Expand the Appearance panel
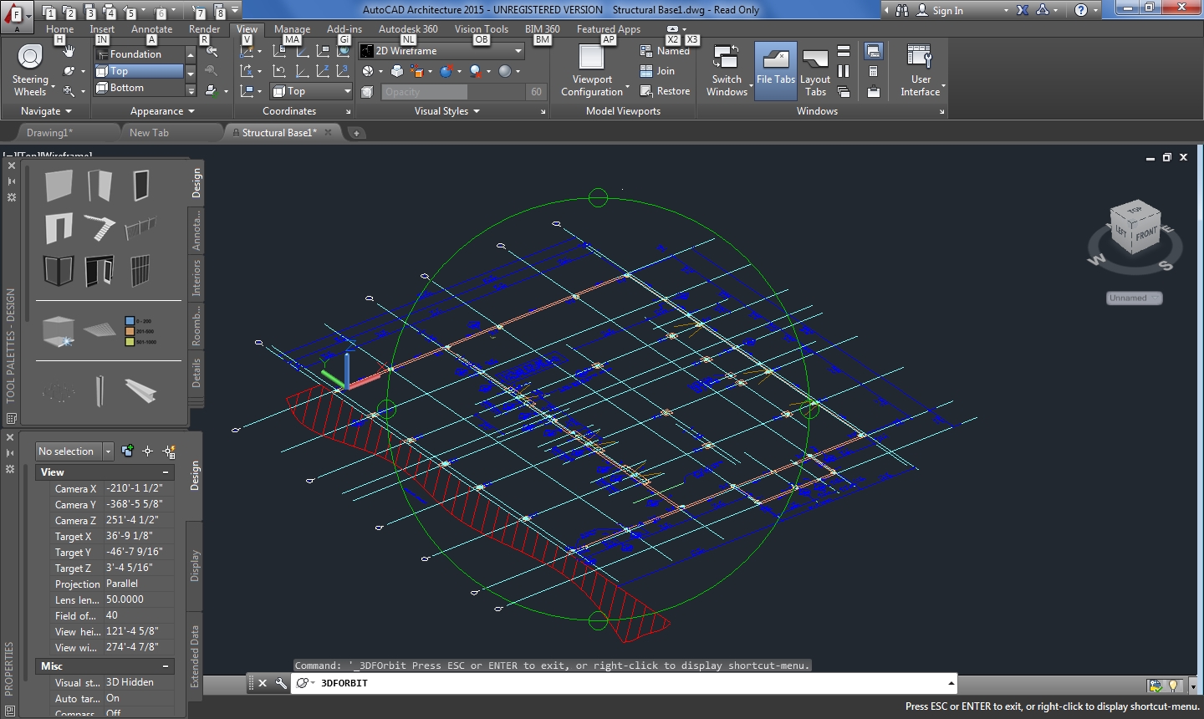Screen dimensions: 1204x719 pyautogui.click(x=162, y=111)
